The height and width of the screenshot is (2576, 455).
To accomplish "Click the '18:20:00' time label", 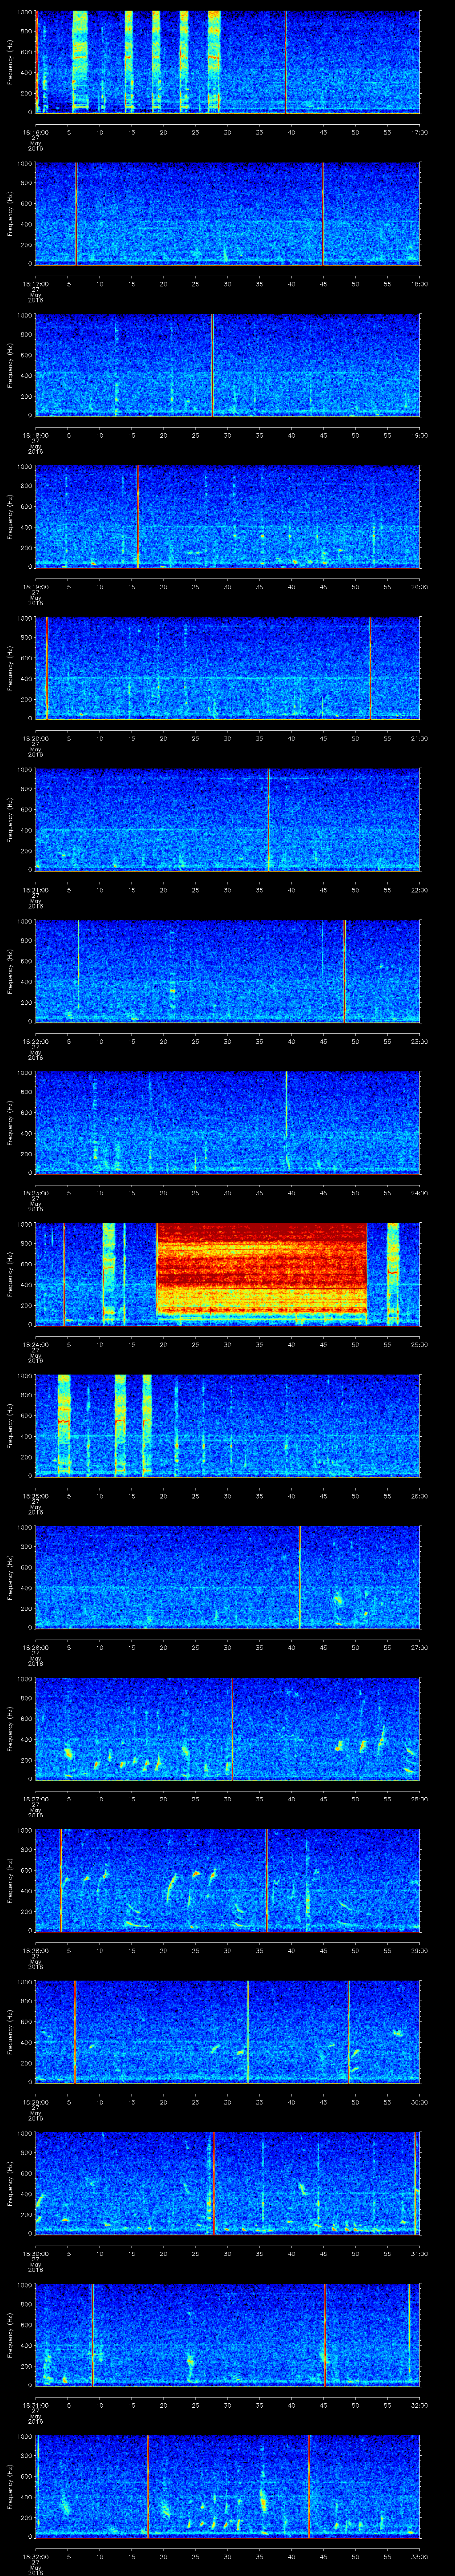I will coord(36,738).
